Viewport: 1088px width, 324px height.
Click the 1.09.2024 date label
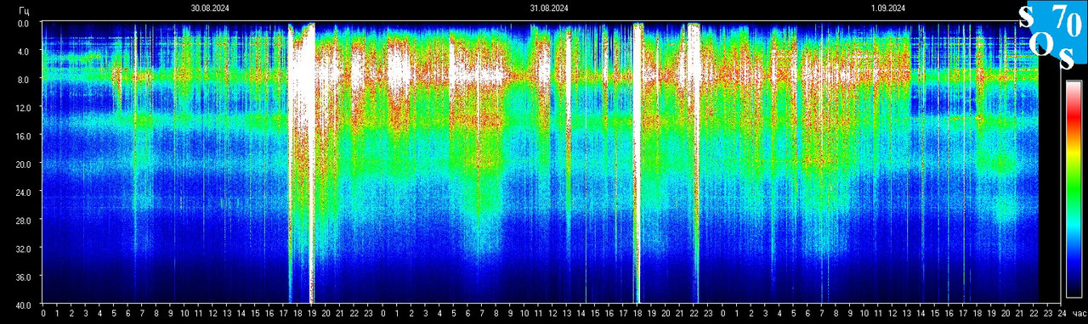[x=888, y=8]
